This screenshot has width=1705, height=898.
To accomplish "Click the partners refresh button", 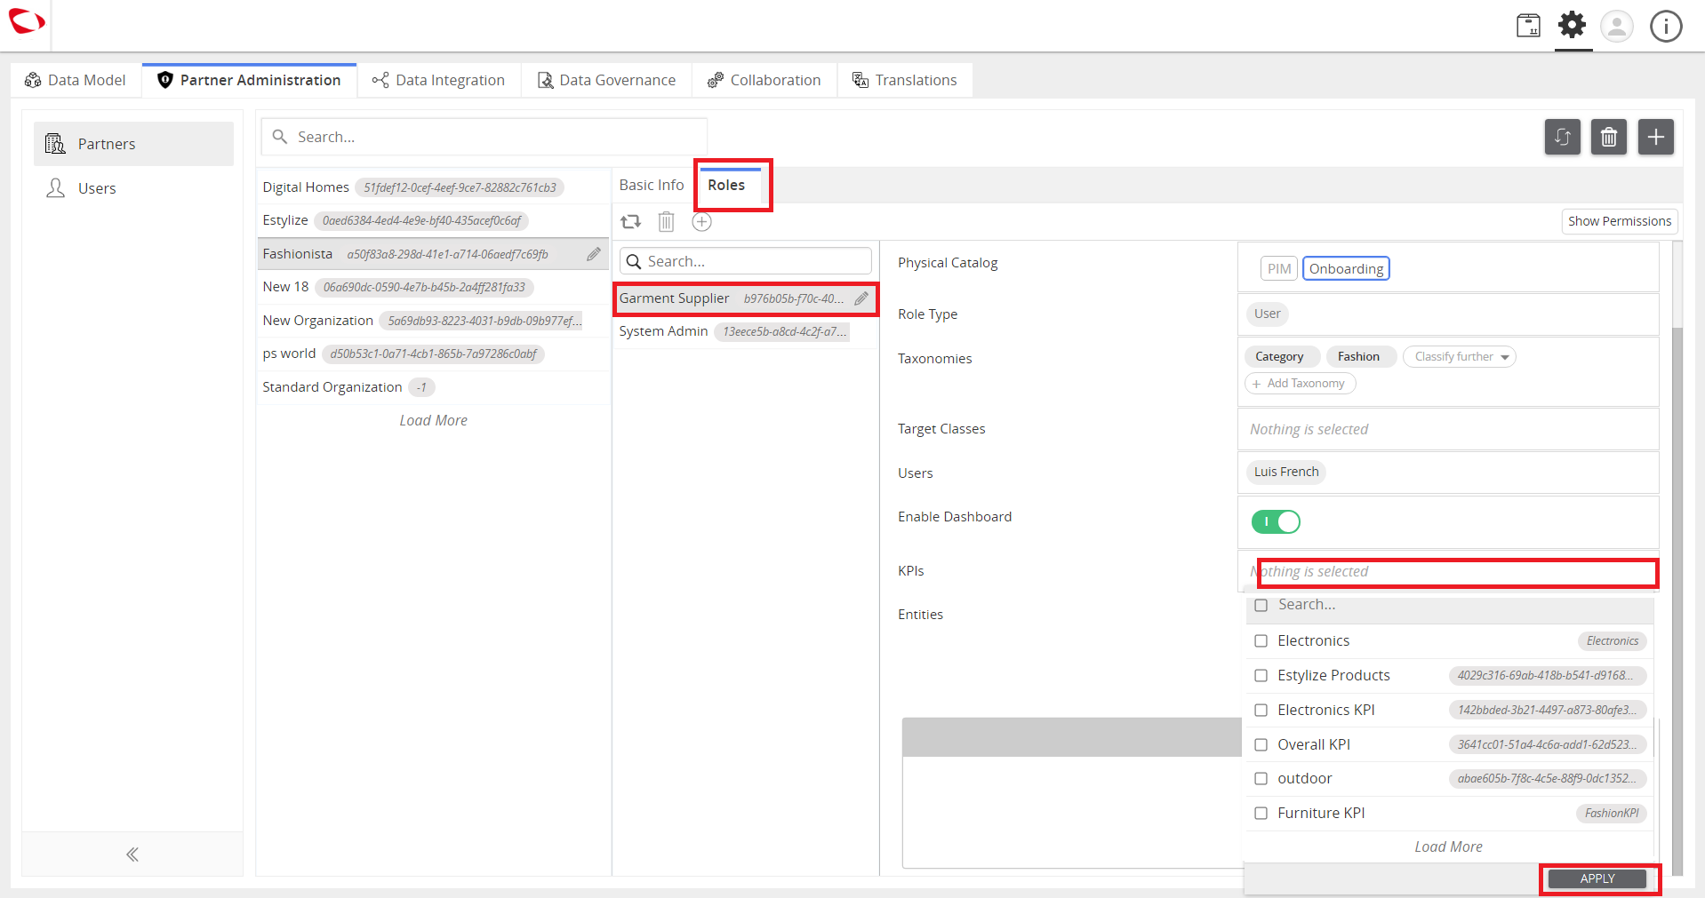I will pyautogui.click(x=1562, y=137).
